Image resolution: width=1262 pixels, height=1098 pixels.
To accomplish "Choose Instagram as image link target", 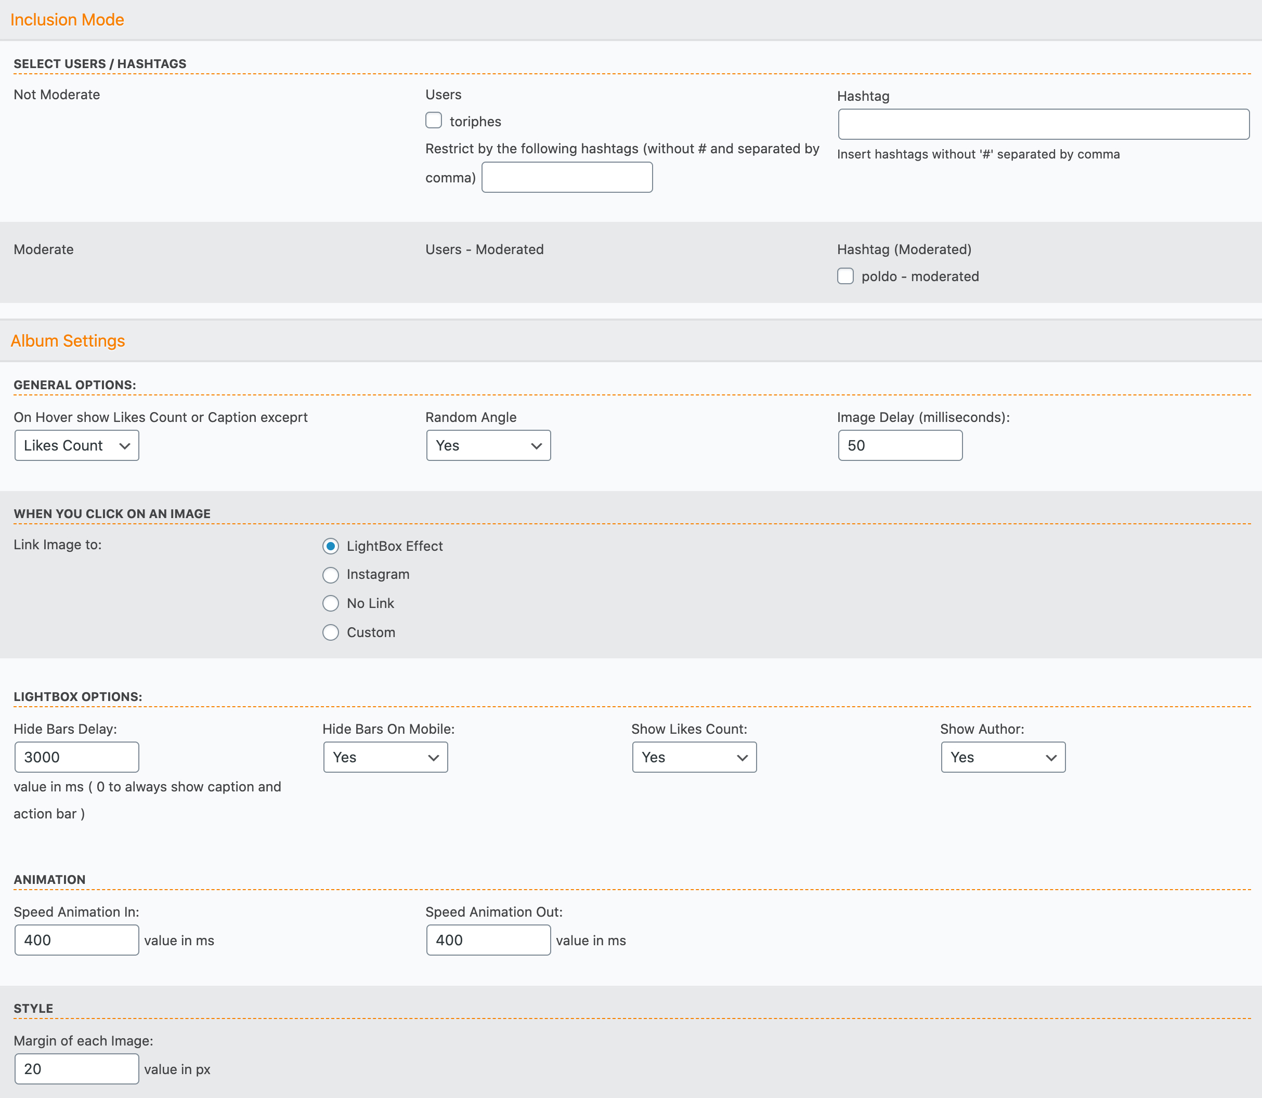I will (x=331, y=575).
